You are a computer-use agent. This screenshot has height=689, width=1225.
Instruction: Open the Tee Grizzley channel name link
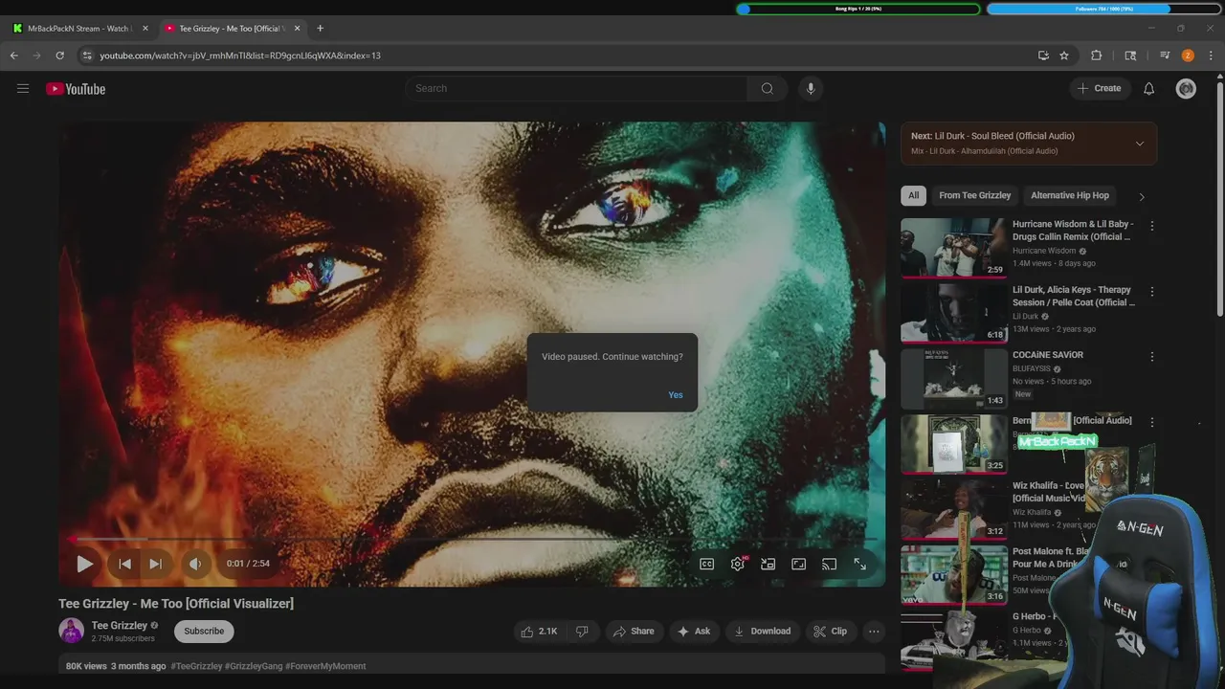[119, 626]
